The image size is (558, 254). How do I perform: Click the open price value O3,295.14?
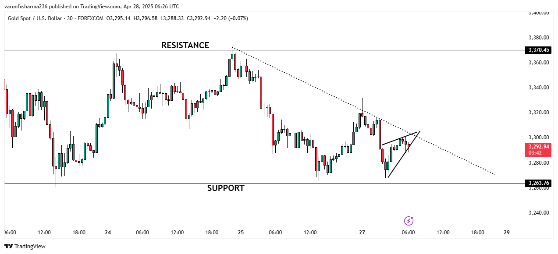click(119, 18)
